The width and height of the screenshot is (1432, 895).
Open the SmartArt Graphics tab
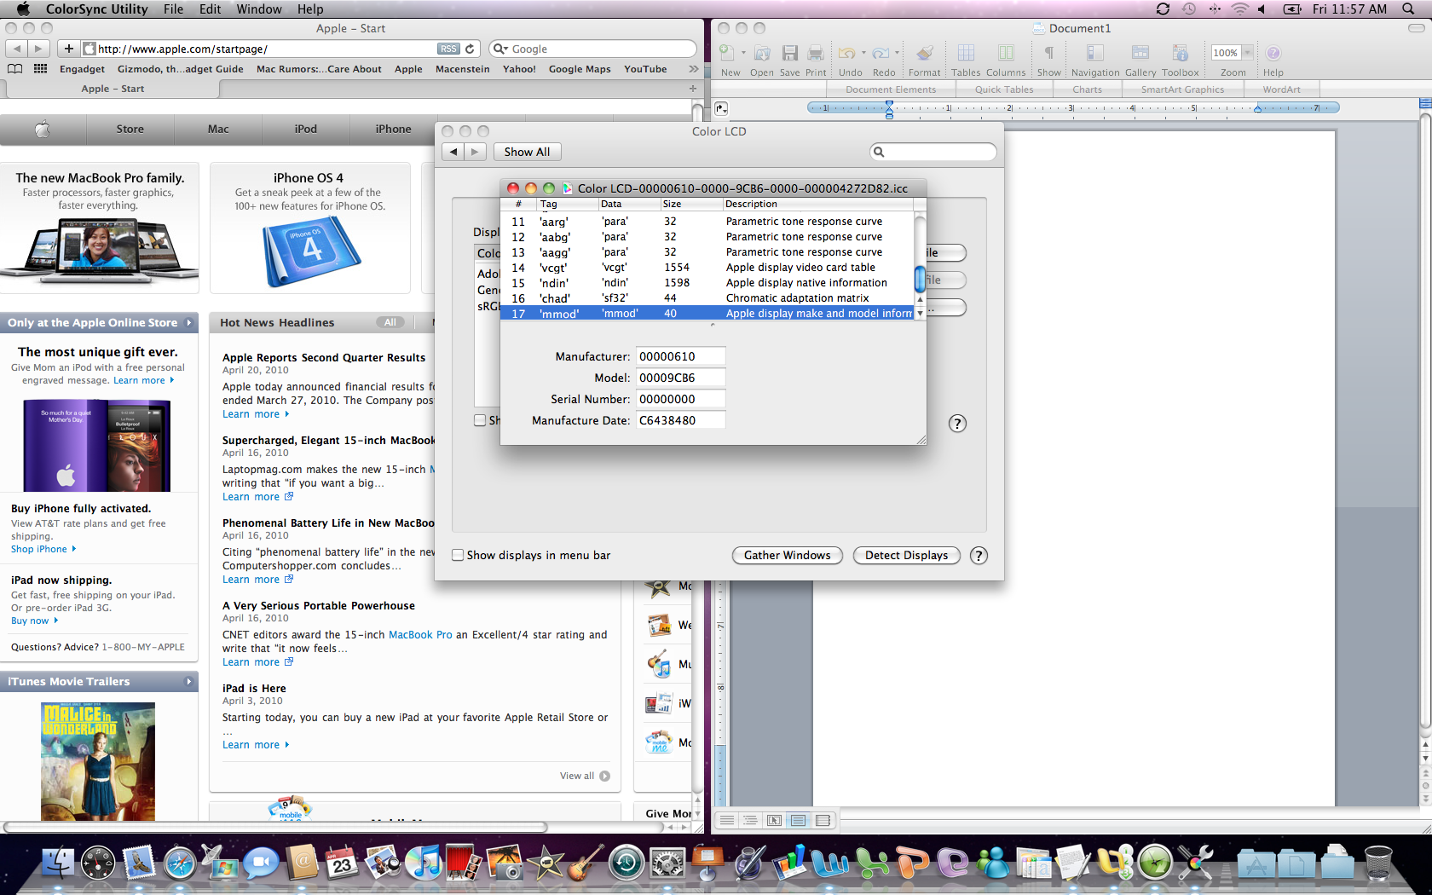point(1182,89)
